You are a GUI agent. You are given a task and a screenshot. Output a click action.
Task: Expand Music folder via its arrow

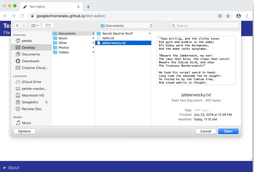pyautogui.click(x=93, y=38)
